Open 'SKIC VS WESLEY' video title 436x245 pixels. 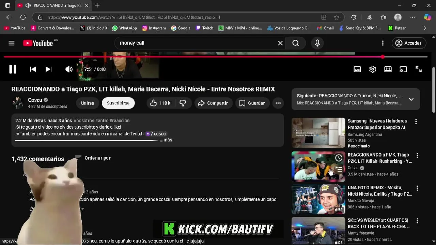coord(378,223)
